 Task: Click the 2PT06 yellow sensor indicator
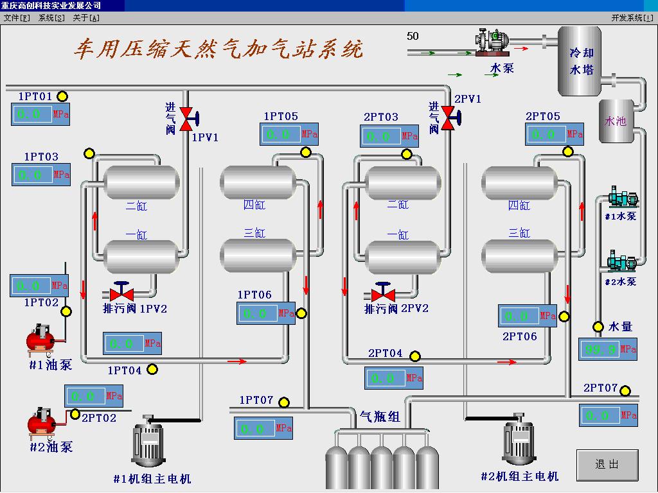click(564, 317)
